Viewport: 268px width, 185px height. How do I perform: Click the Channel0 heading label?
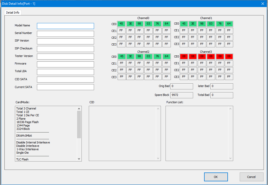click(143, 18)
